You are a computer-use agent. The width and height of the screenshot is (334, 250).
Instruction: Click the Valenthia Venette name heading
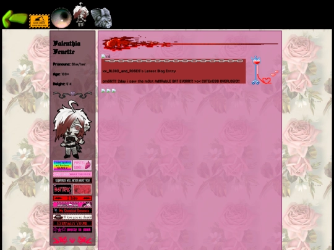[x=67, y=48]
